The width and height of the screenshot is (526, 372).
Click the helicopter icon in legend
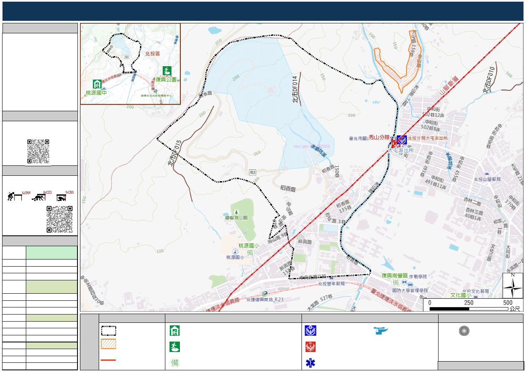click(x=381, y=331)
